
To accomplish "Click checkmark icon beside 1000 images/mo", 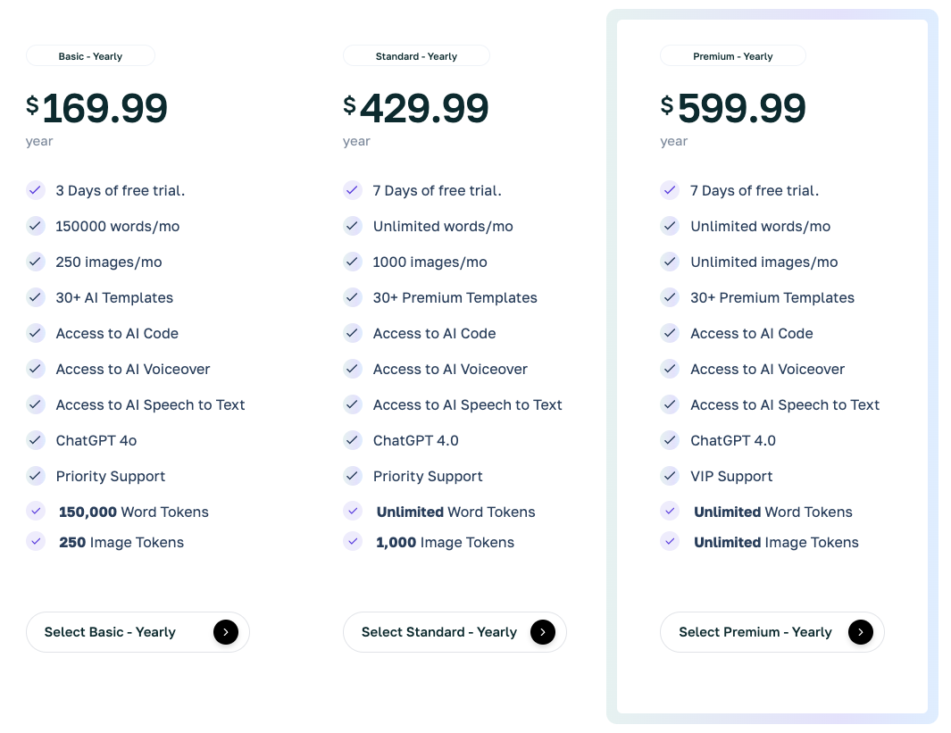I will pos(353,262).
